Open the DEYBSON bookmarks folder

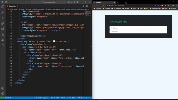click(97, 9)
